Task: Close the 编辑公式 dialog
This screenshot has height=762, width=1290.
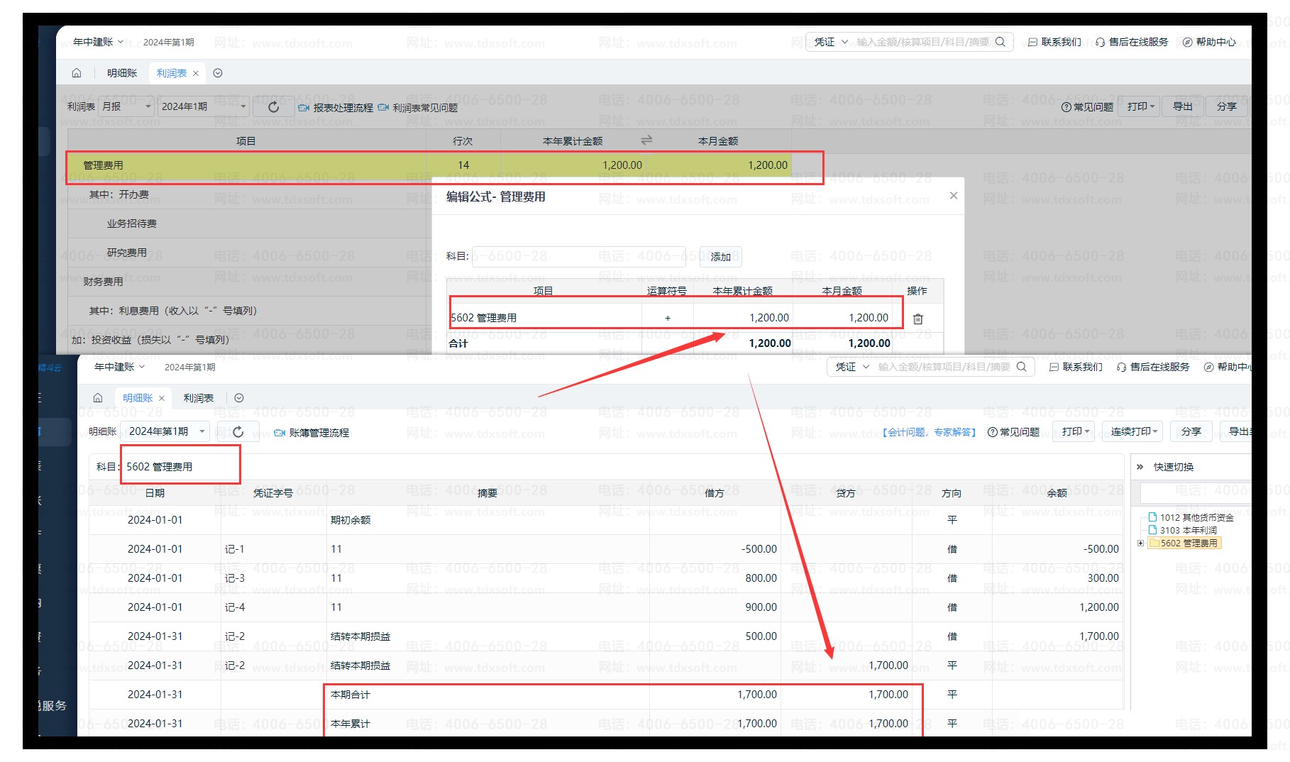Action: pos(953,196)
